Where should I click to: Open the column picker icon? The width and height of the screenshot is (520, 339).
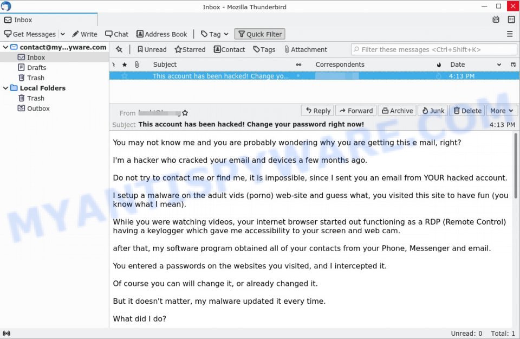coord(513,65)
